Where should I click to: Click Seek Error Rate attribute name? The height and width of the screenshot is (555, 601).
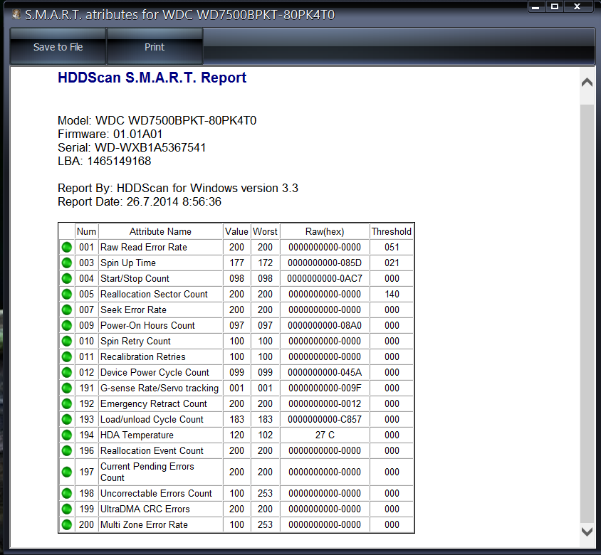pos(133,310)
